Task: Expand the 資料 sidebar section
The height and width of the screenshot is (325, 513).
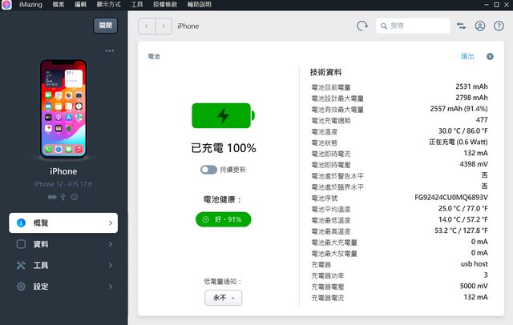Action: tap(63, 244)
